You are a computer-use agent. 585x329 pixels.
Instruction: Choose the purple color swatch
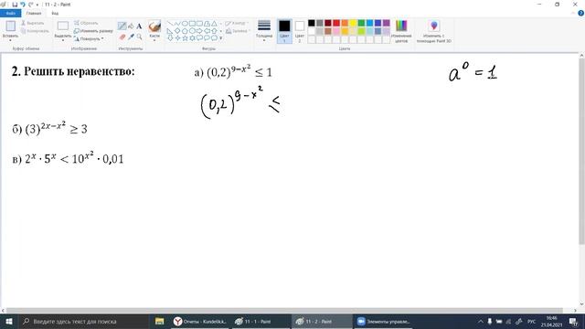pyautogui.click(x=386, y=23)
